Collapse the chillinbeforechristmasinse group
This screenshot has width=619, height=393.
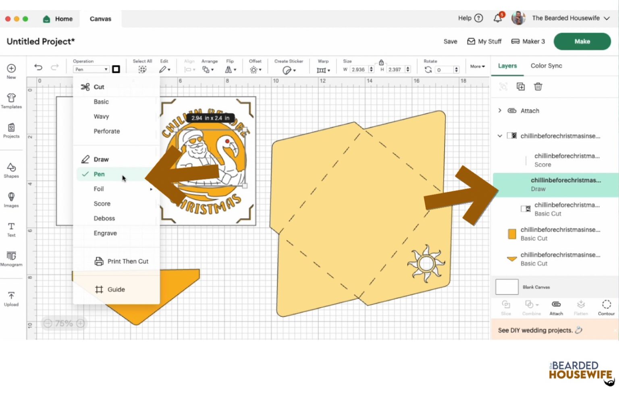click(x=500, y=136)
